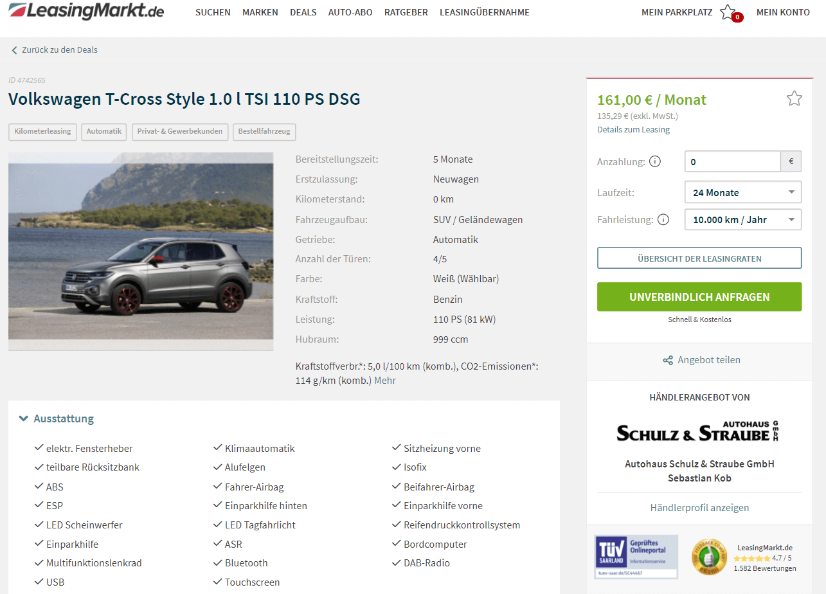Click the LeasingMarkt.de logo

click(86, 11)
